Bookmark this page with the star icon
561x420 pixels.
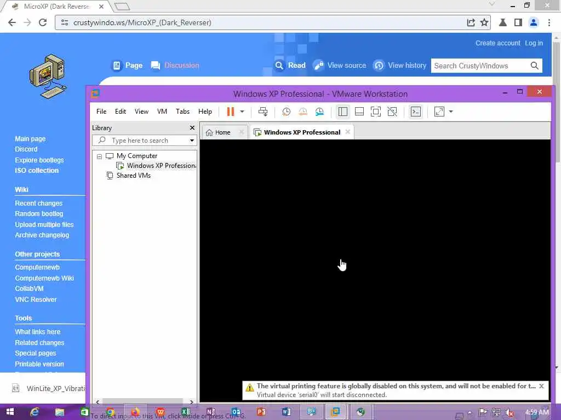click(484, 22)
